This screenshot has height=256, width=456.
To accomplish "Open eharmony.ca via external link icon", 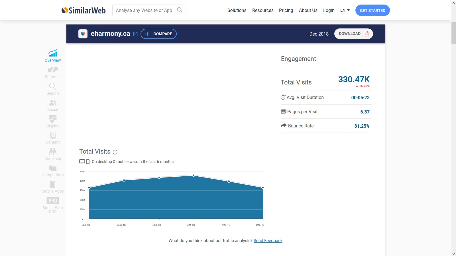I will (135, 34).
